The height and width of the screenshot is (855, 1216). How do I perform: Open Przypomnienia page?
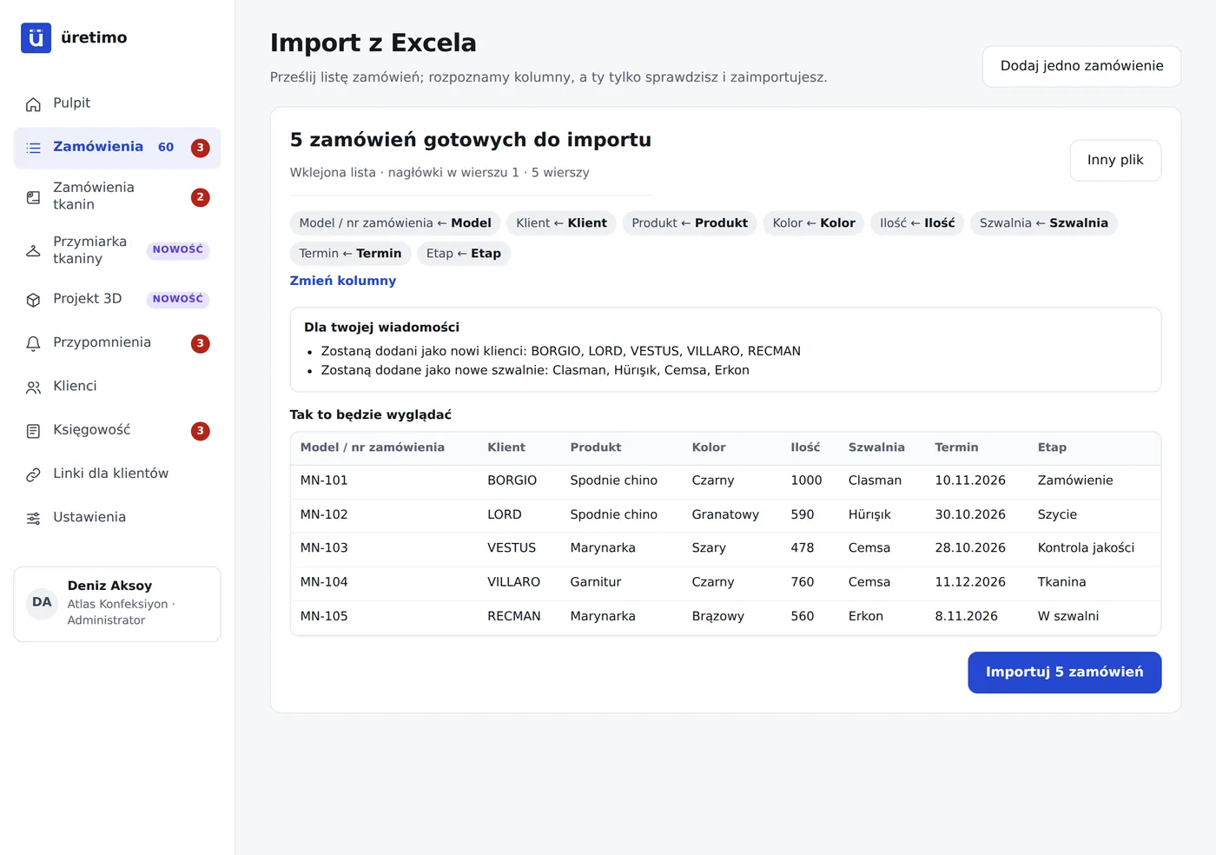pyautogui.click(x=117, y=343)
